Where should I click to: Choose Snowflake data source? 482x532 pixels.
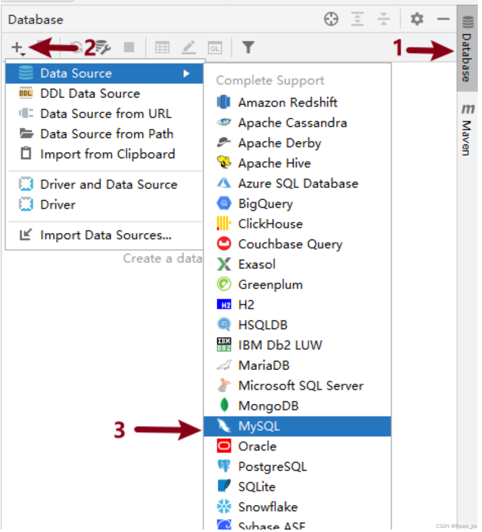[x=297, y=507]
